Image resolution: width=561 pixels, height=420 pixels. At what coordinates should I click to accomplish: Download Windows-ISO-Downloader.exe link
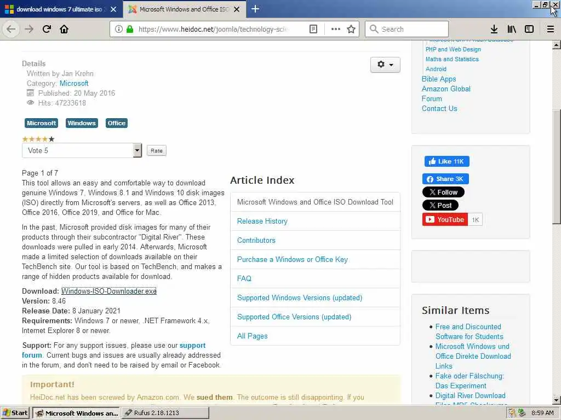point(109,291)
